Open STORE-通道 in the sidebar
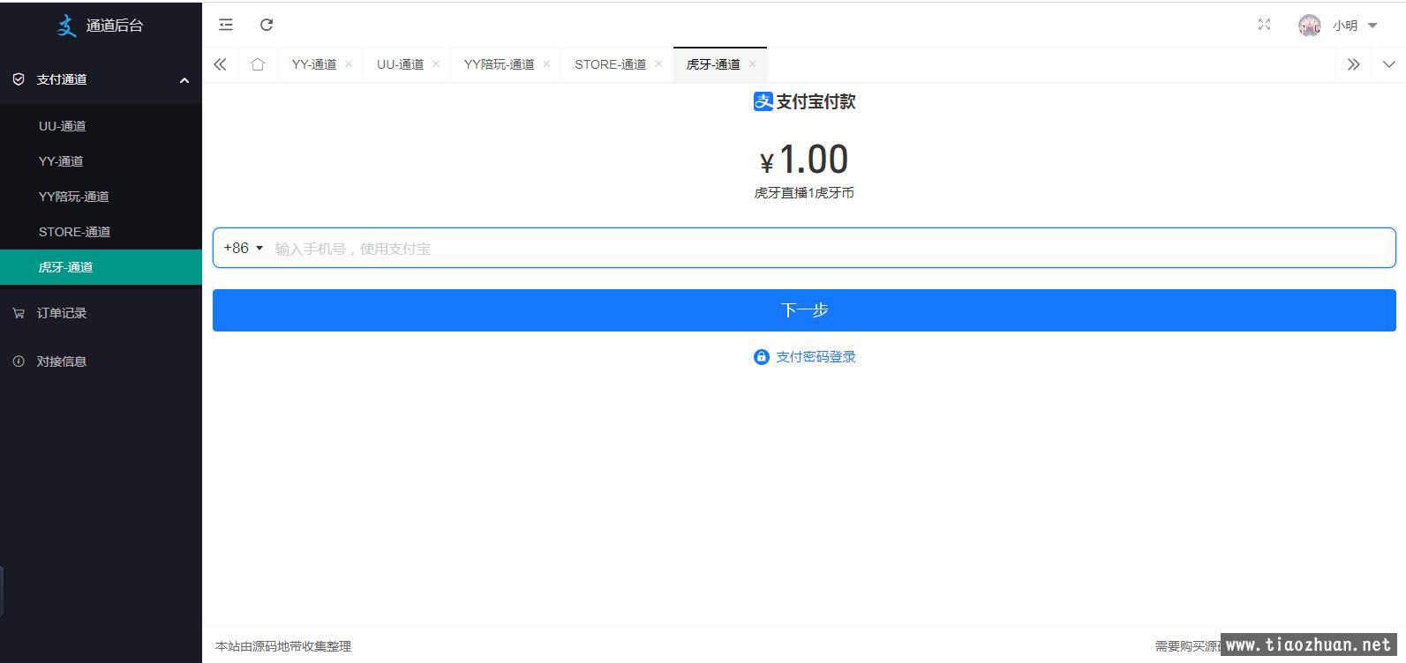Image resolution: width=1406 pixels, height=663 pixels. pyautogui.click(x=101, y=232)
